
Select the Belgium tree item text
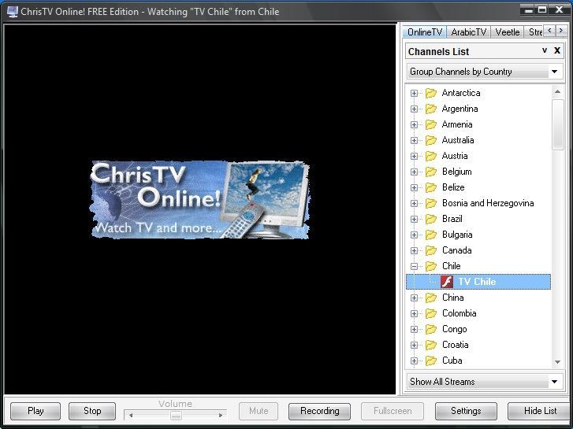(x=456, y=172)
